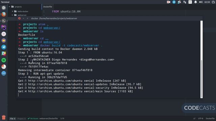
Task: Open Spotify from the dock
Action: (4, 60)
